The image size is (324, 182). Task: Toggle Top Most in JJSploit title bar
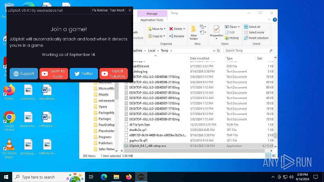pos(117,10)
